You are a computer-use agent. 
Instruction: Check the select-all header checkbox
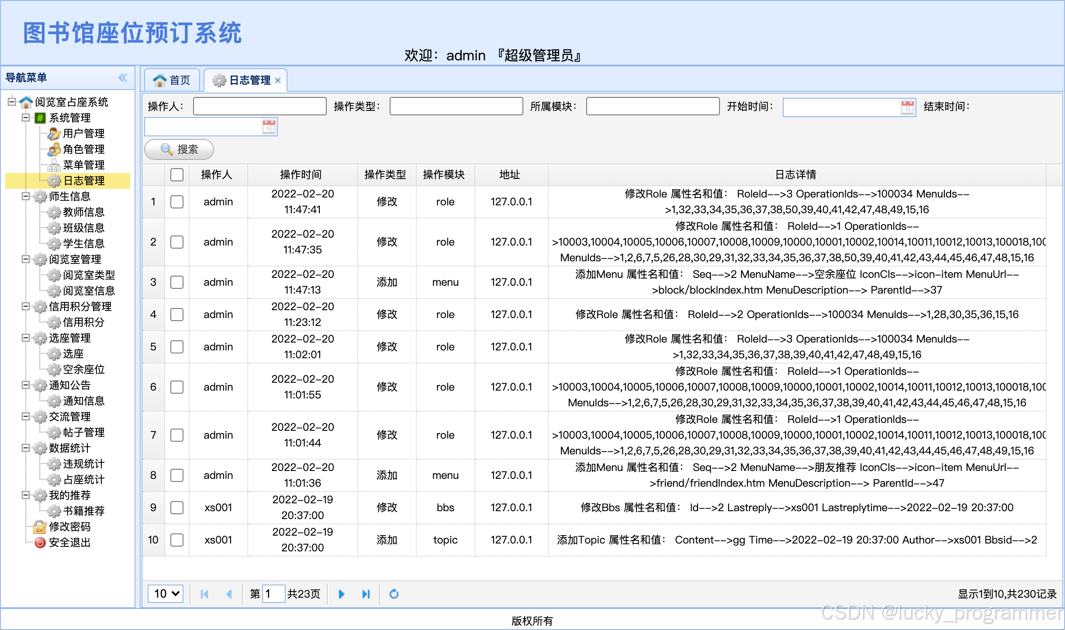click(177, 175)
